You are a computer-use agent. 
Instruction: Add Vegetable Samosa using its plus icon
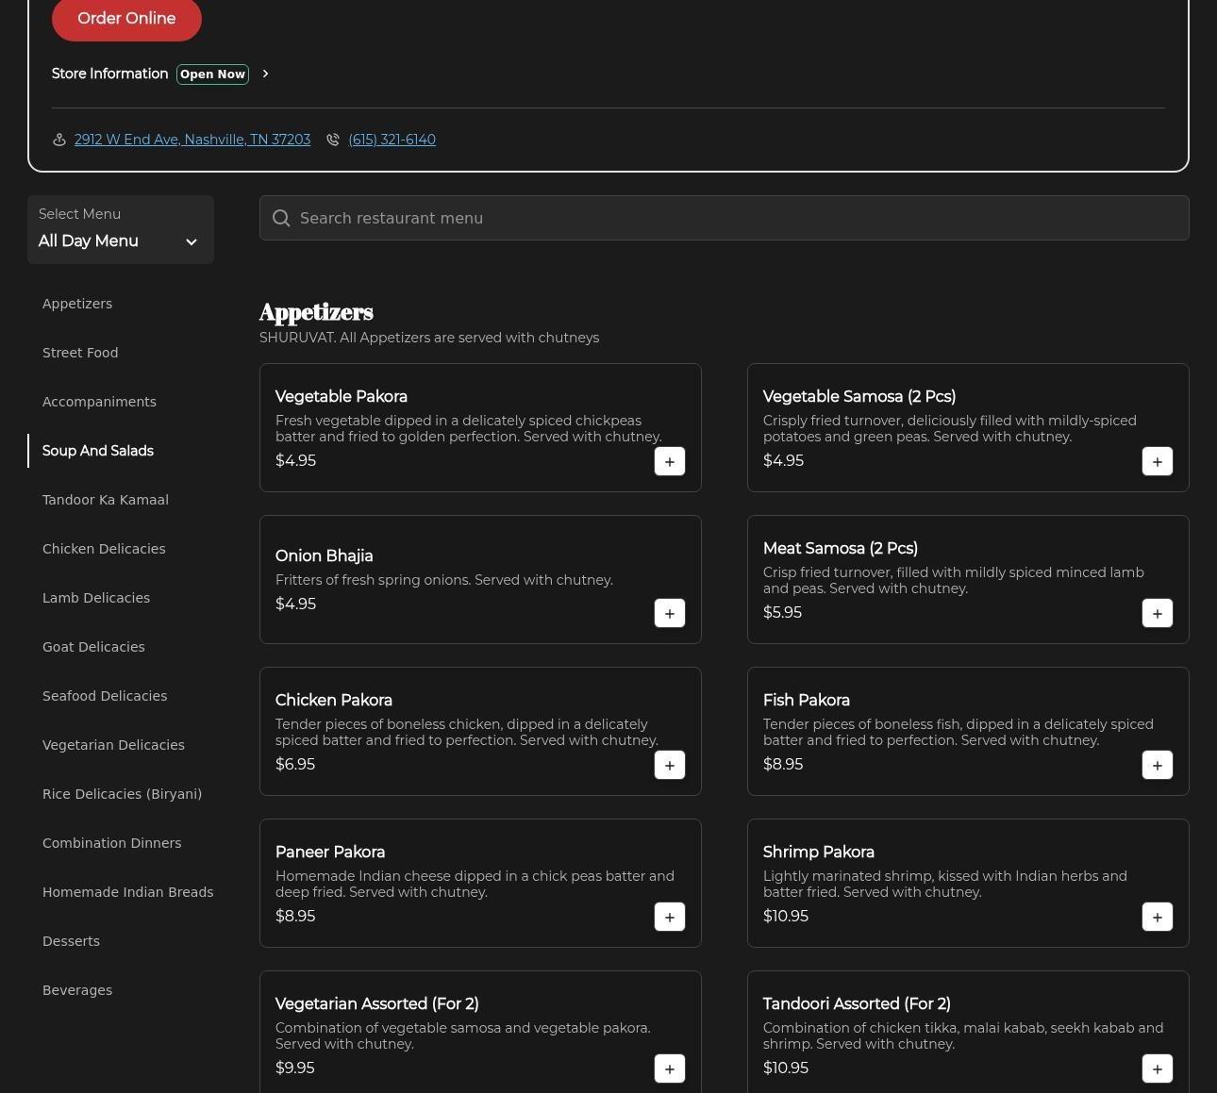point(1157,461)
